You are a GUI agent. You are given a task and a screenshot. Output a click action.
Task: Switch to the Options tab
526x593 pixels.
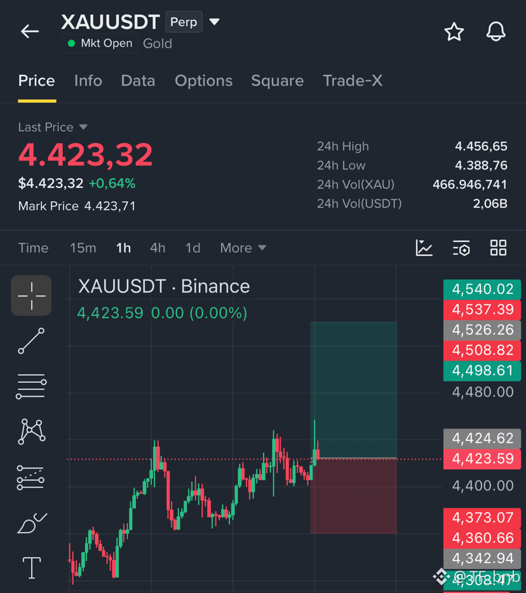coord(203,81)
